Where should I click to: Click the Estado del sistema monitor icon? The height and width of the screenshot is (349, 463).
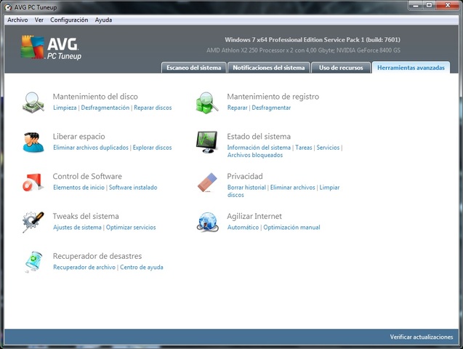coord(206,142)
